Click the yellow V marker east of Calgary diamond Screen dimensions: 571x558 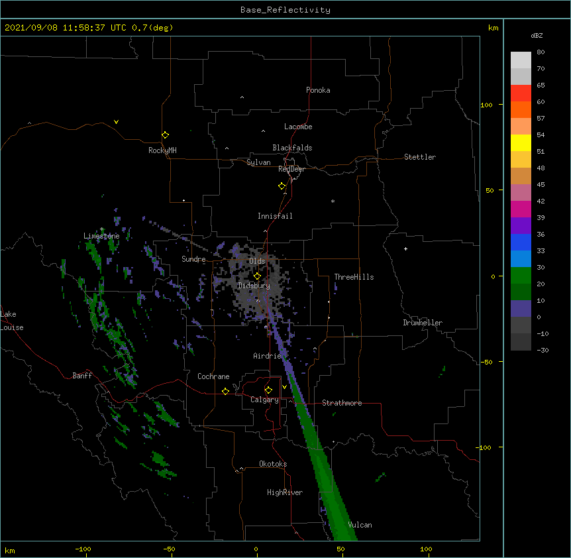[284, 387]
